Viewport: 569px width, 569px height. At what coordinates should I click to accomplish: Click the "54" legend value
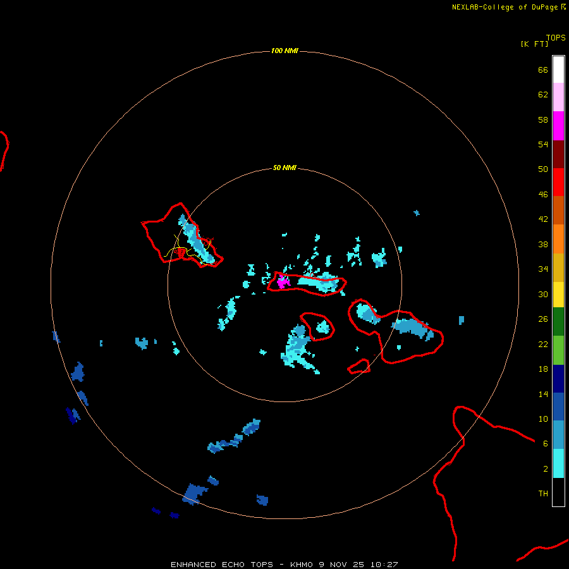click(543, 144)
